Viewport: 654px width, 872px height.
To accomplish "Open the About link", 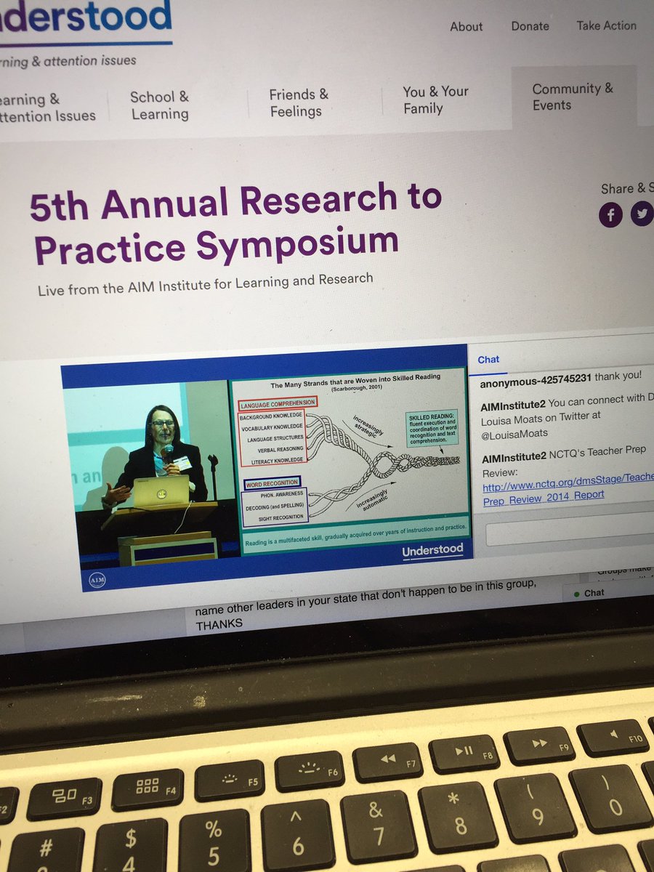I will point(466,26).
